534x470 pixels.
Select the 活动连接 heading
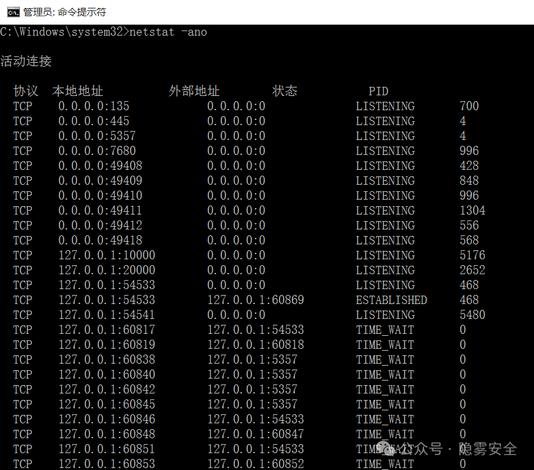click(x=26, y=62)
